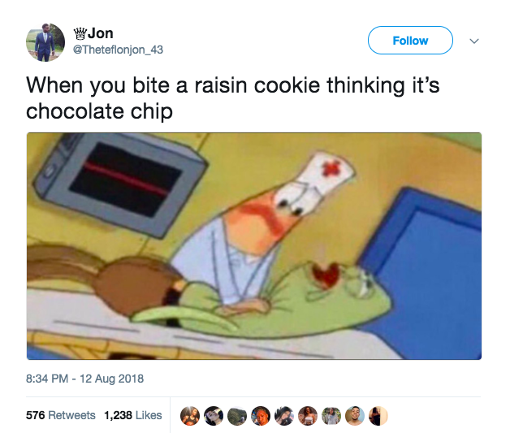Open the eighth liker avatar in the row

[355, 416]
